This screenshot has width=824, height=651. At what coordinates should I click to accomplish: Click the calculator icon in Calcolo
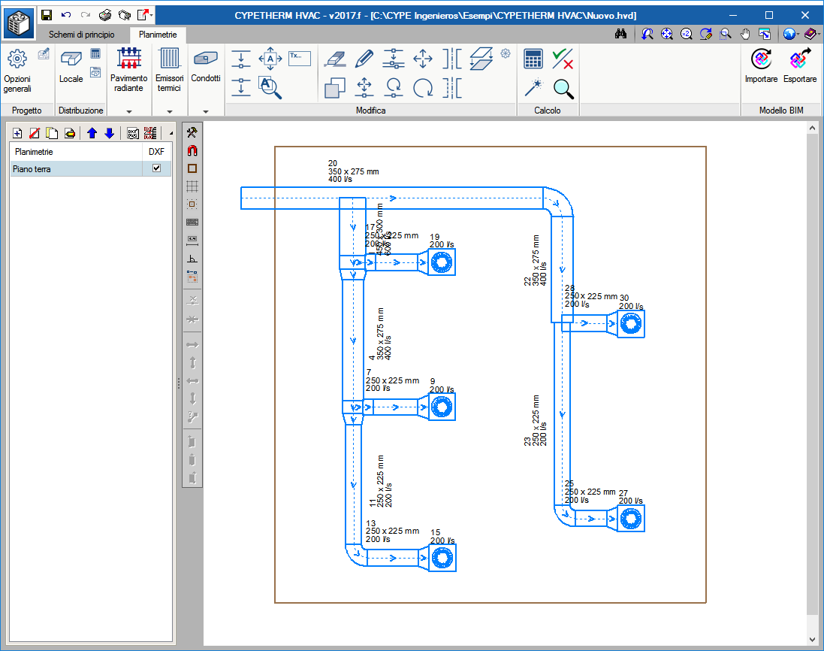click(x=533, y=59)
